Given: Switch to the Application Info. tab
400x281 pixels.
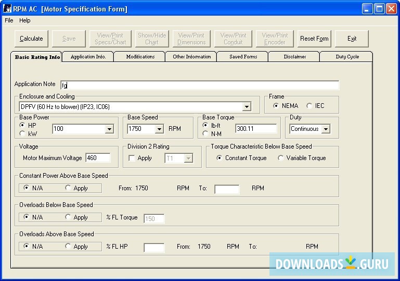Looking at the screenshot, I should (x=88, y=57).
